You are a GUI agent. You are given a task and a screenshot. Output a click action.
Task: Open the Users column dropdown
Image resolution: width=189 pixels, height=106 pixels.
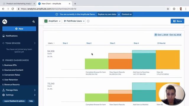[x=51, y=43]
